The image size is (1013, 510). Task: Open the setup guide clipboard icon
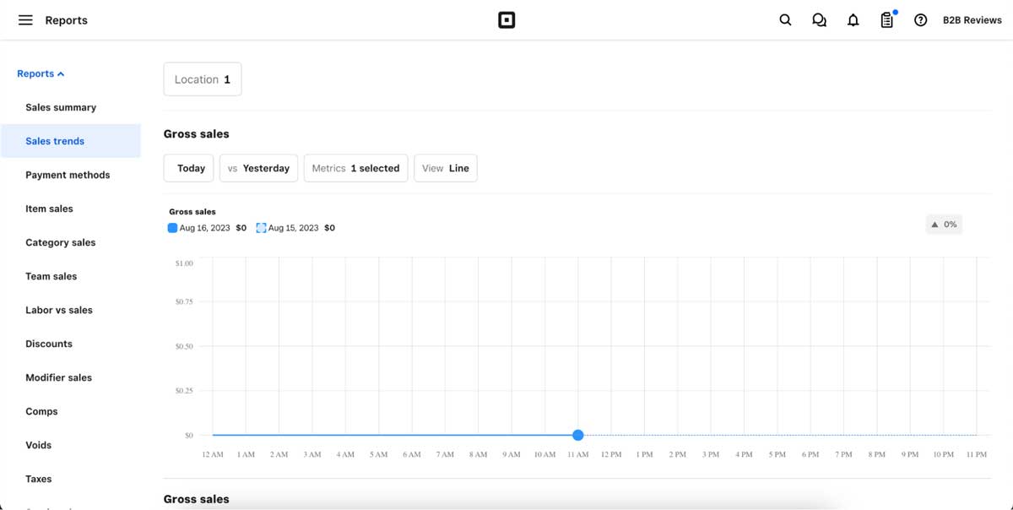click(x=886, y=19)
